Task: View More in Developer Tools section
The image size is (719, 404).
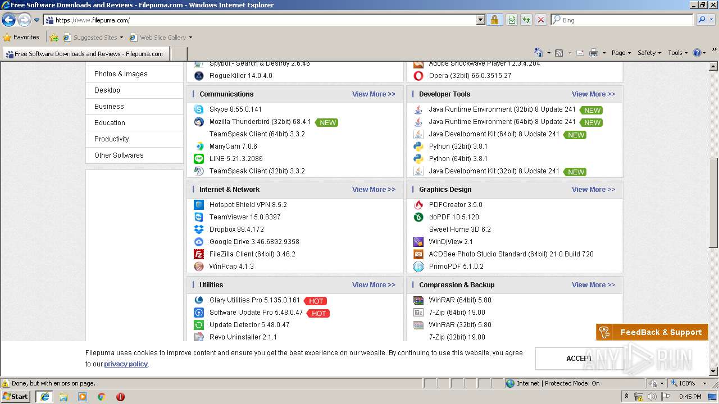Action: pos(593,94)
